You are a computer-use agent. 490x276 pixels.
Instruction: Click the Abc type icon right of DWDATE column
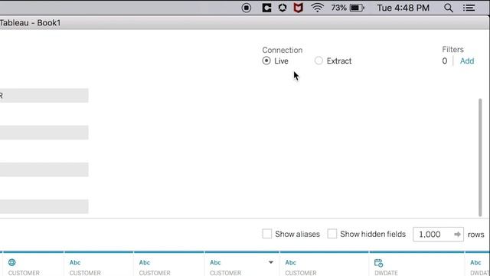click(x=475, y=262)
